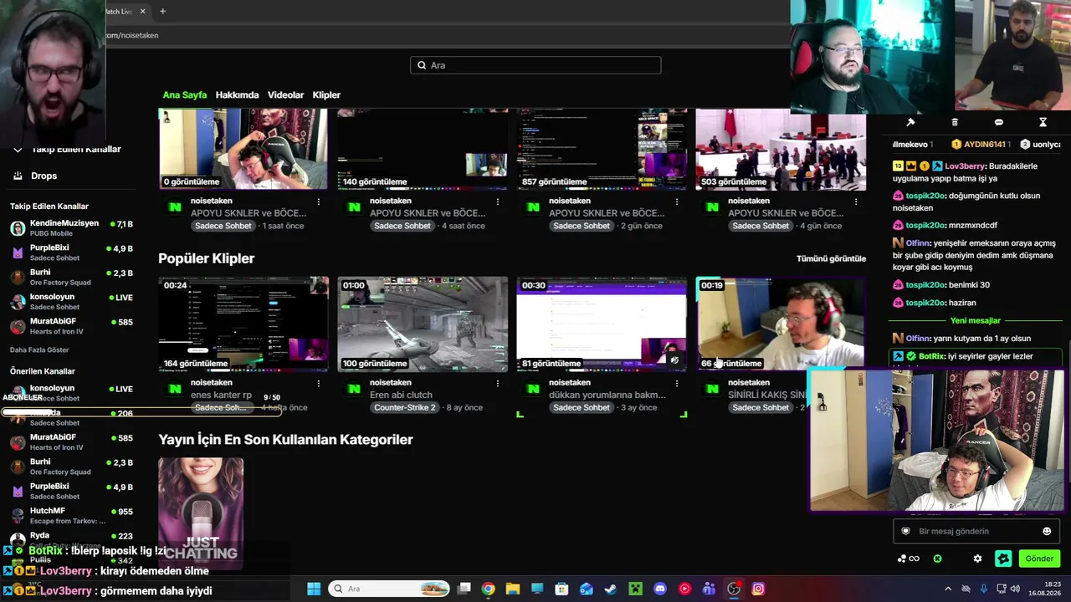
Task: Click the pin icon above chat
Action: (x=910, y=122)
